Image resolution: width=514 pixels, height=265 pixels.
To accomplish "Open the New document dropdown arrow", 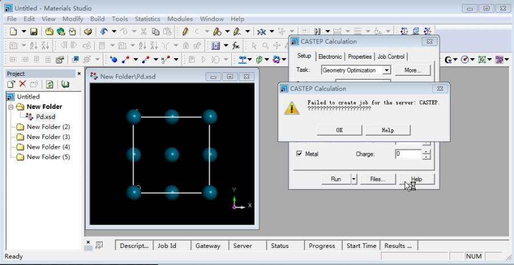I will tap(23, 32).
